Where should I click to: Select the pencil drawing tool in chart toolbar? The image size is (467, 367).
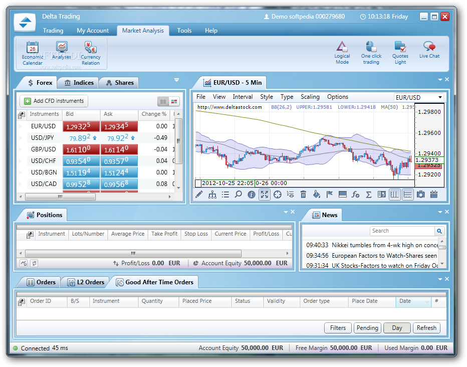click(199, 195)
